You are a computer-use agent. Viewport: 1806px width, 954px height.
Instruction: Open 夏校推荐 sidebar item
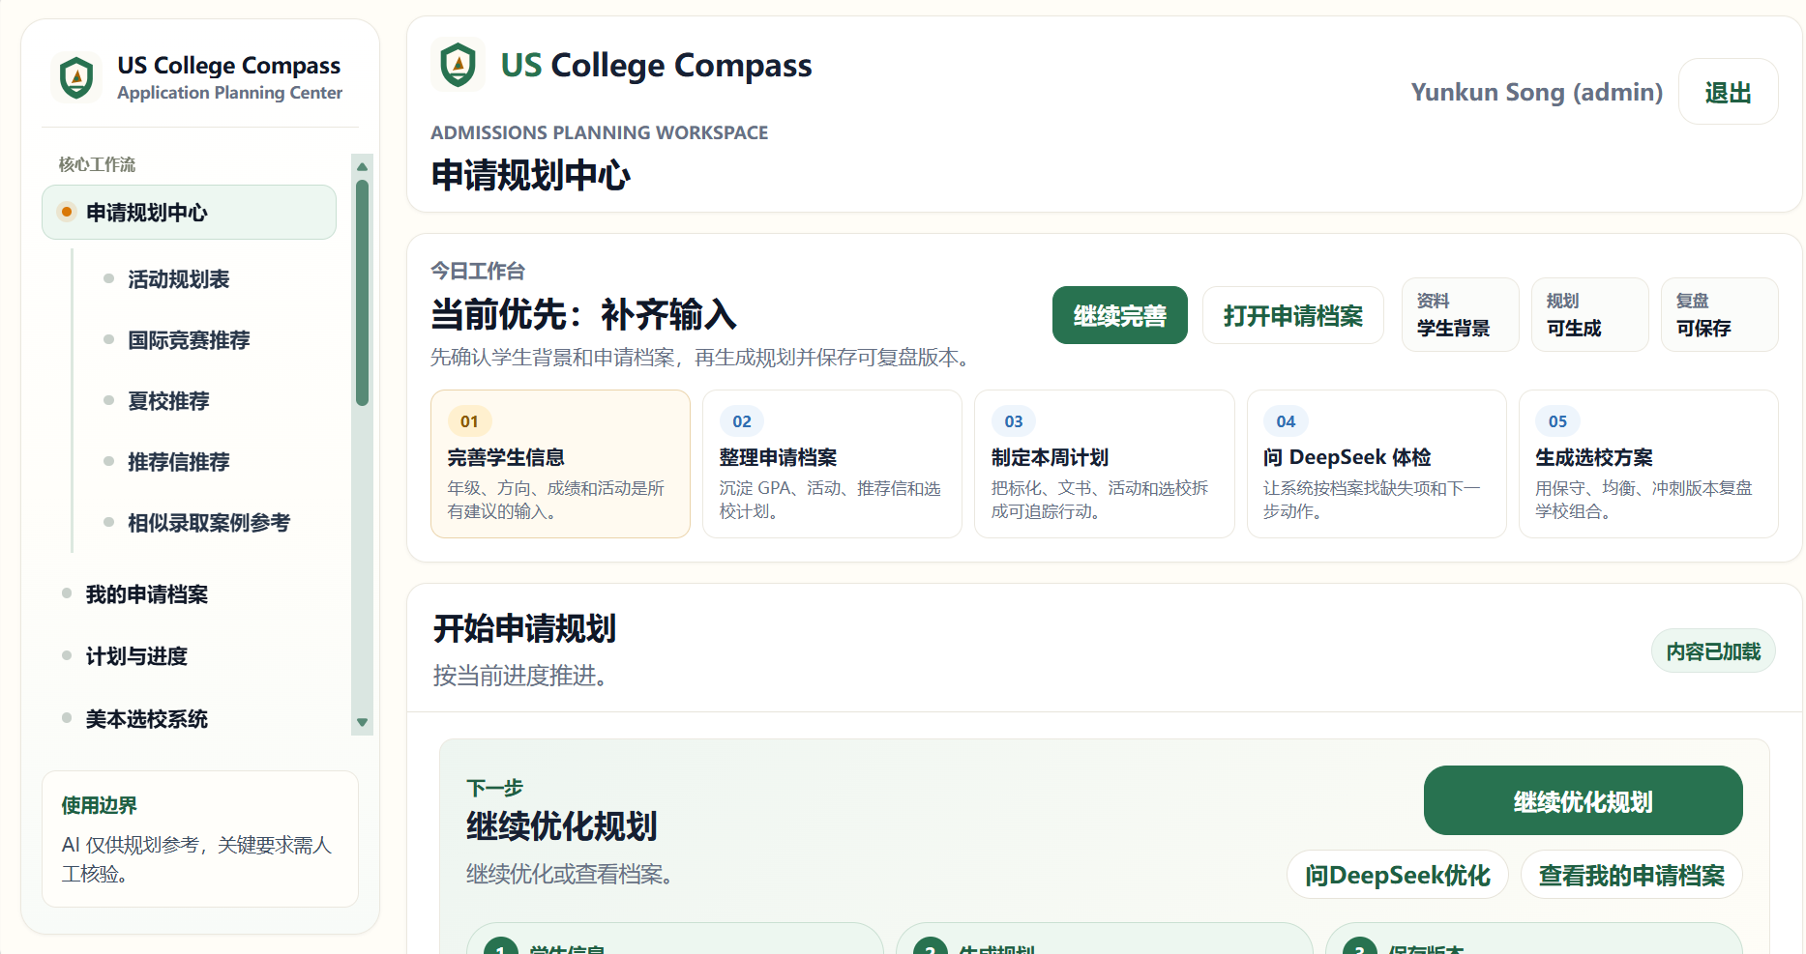[169, 401]
